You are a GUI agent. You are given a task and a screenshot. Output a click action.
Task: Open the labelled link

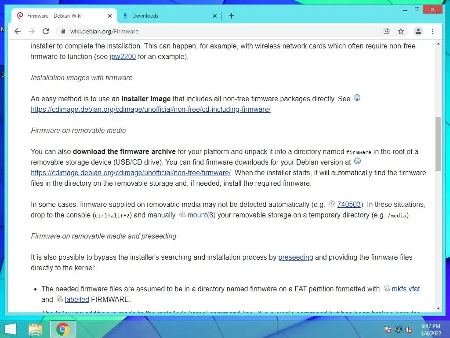coord(77,299)
